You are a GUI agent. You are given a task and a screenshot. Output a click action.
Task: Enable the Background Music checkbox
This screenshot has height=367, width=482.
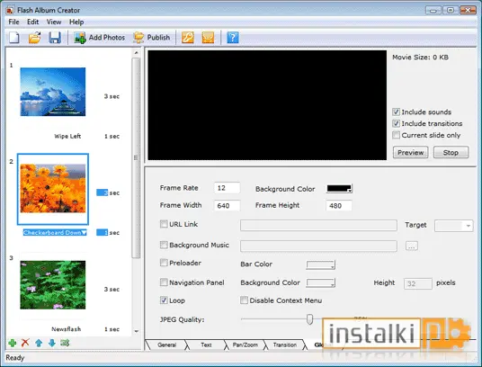click(x=164, y=245)
